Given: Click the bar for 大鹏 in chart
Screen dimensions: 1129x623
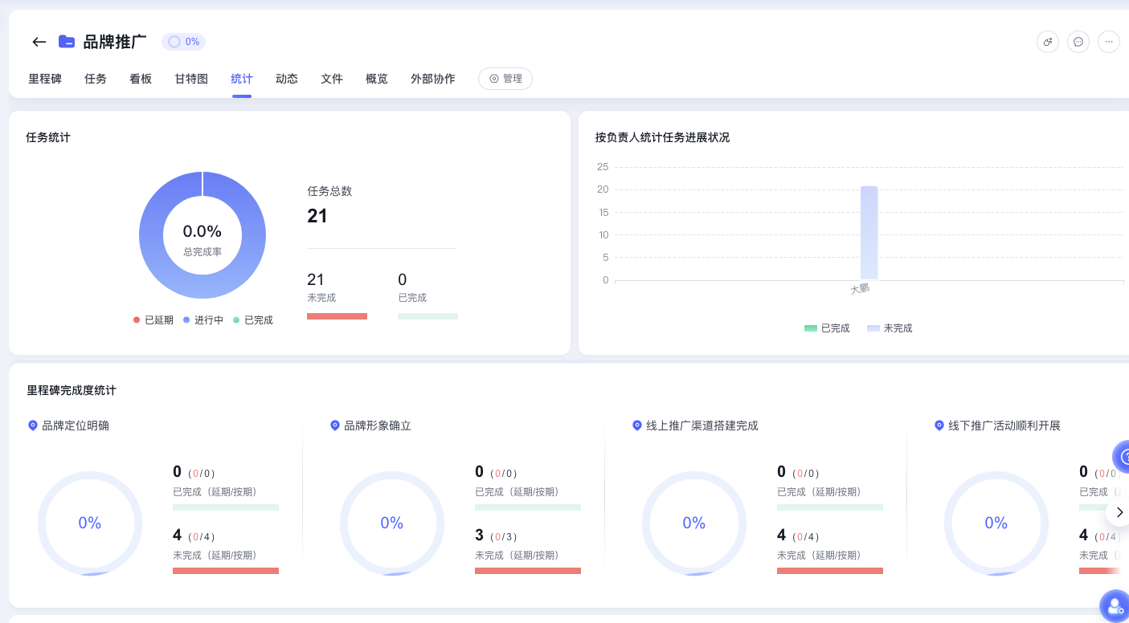Looking at the screenshot, I should coord(869,233).
